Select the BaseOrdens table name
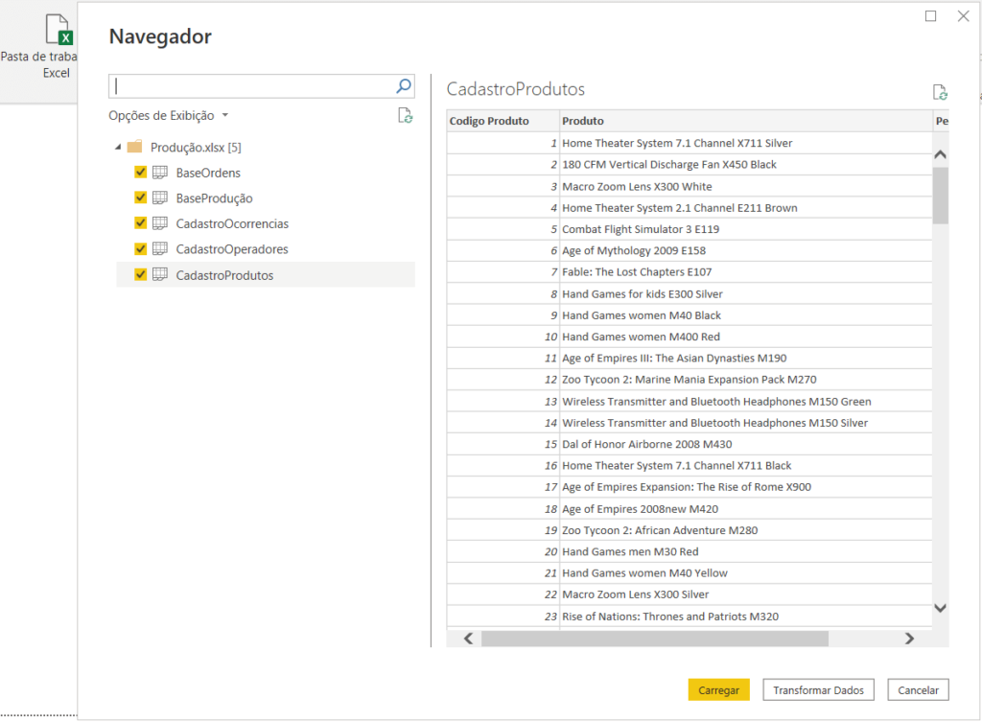Screen dimensions: 982x722 [x=208, y=173]
